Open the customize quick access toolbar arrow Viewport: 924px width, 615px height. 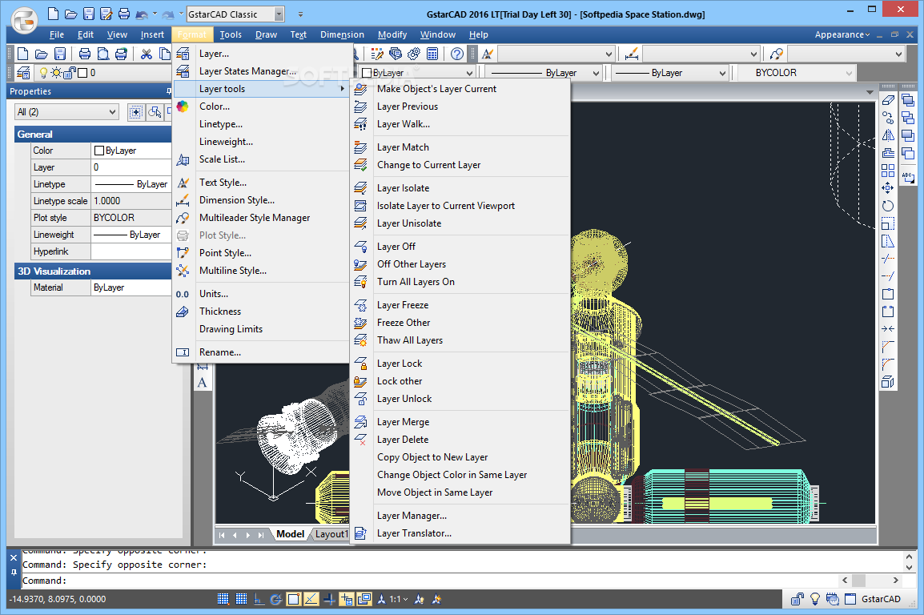click(300, 14)
